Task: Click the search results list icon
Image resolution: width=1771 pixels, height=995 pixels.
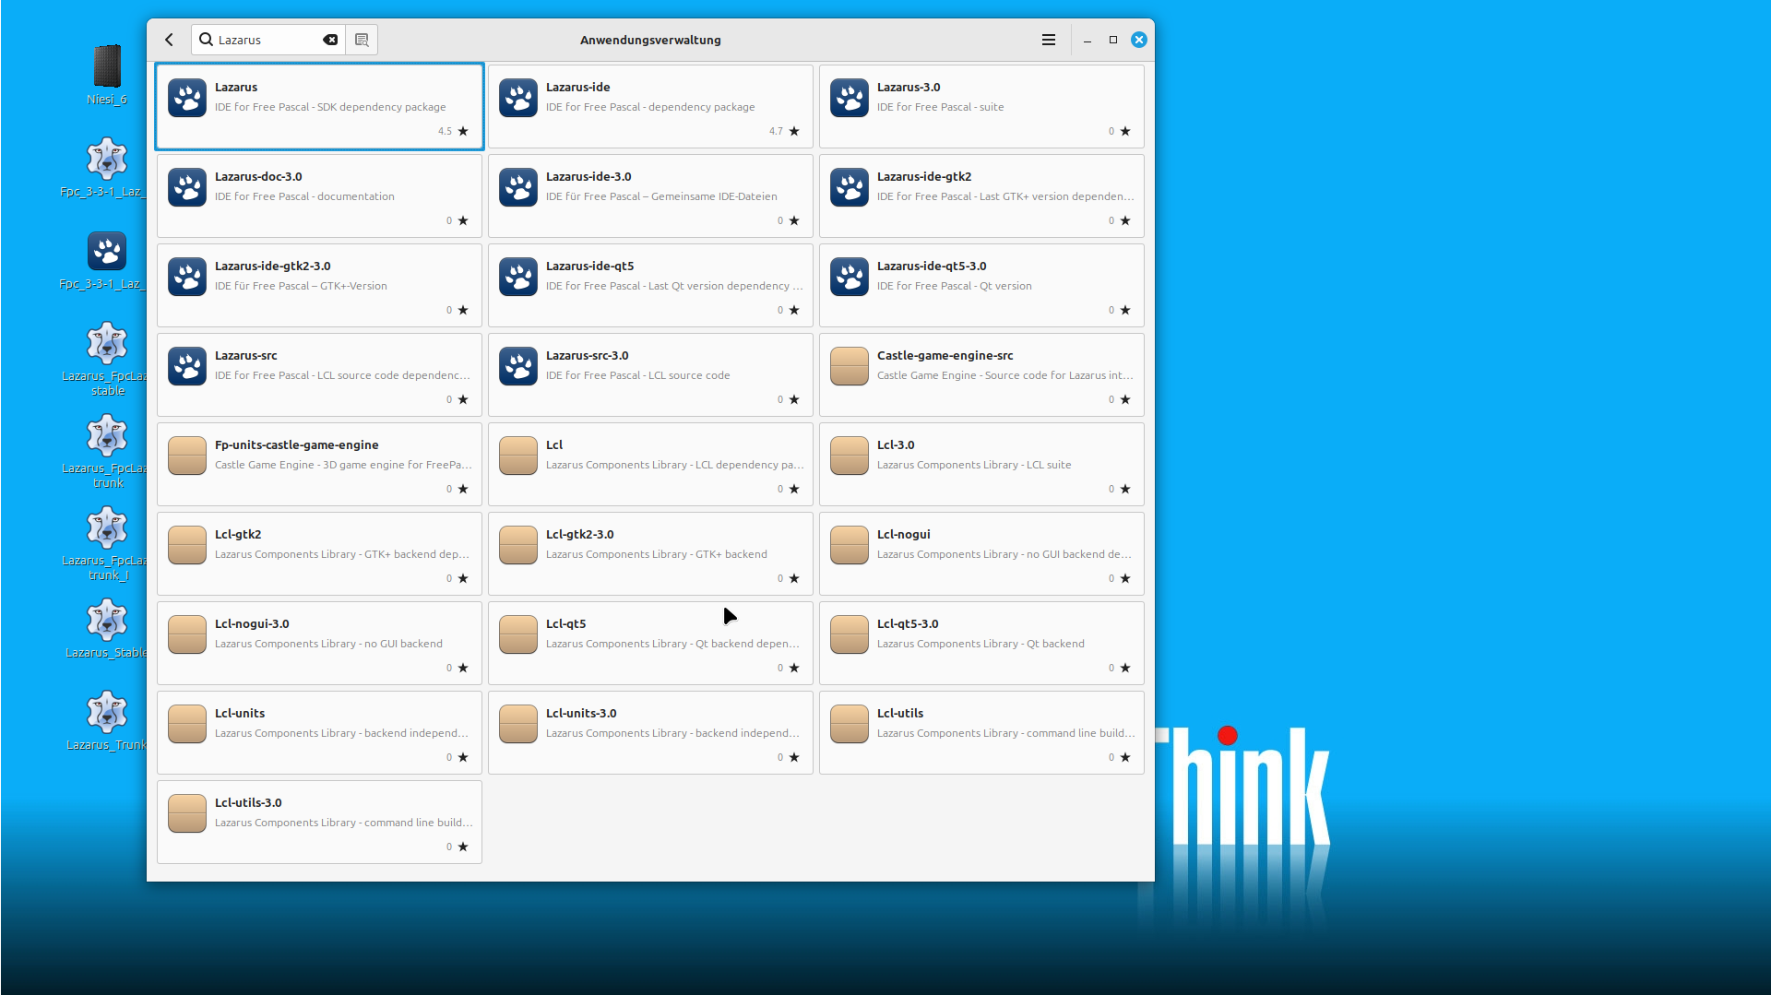Action: pyautogui.click(x=362, y=40)
